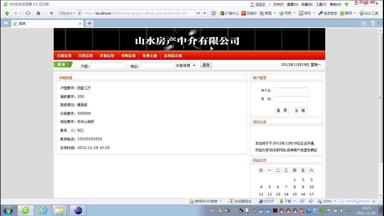Image resolution: width=384 pixels, height=216 pixels.
Task: Go back with the green back arrow
Action: 7,13
